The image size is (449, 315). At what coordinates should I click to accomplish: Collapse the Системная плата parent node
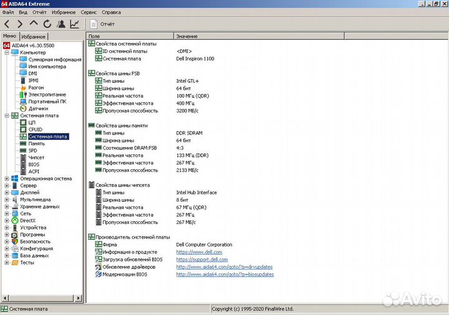[7, 116]
